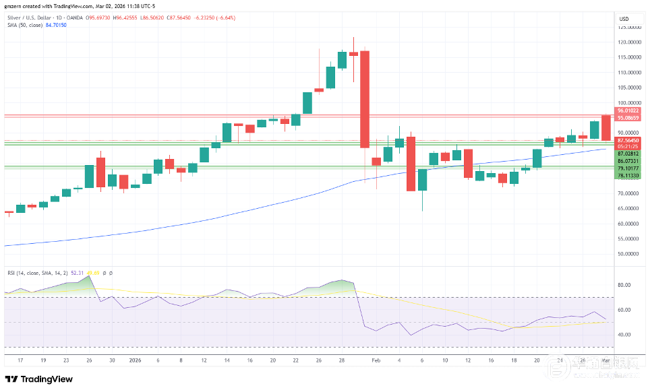Screen dimensions: 650x392
Task: Open the SMA (50, close) indicator legend
Action: click(x=23, y=25)
